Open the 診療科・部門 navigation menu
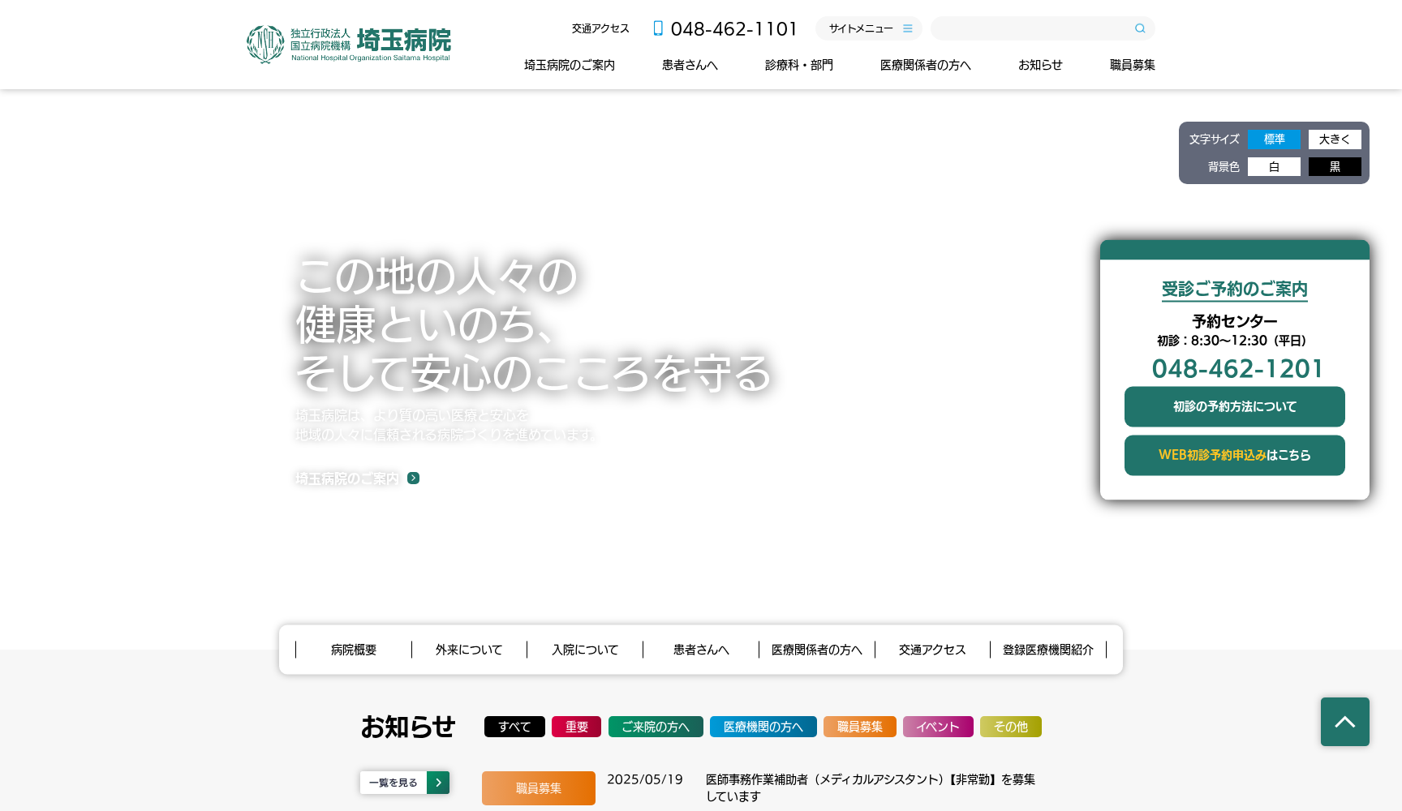The height and width of the screenshot is (811, 1402). point(798,65)
